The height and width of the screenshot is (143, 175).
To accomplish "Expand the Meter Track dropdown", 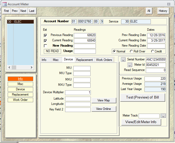I will 163,116.
